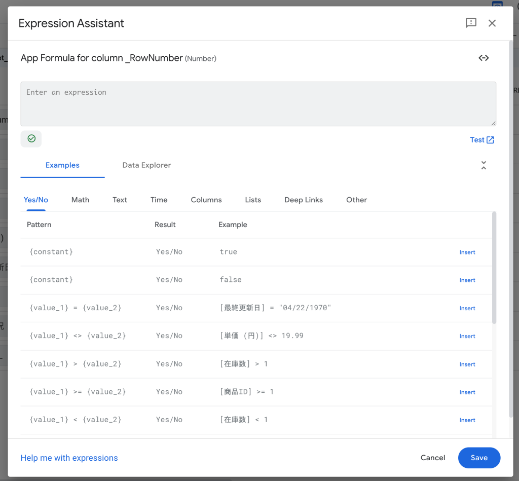Open the Math examples category
Image resolution: width=519 pixels, height=481 pixels.
(80, 200)
